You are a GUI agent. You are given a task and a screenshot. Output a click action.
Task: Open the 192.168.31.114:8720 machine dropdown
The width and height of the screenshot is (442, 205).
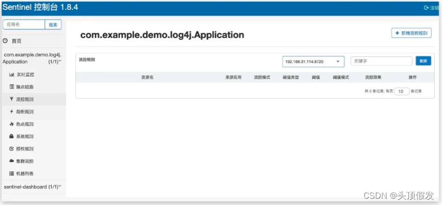[x=313, y=61]
